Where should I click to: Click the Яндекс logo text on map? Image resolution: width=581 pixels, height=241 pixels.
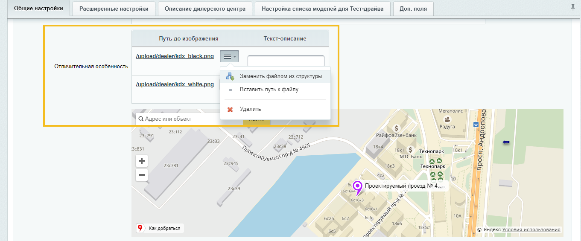click(x=492, y=229)
